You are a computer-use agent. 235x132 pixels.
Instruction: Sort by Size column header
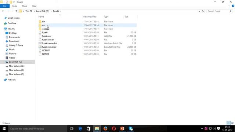pyautogui.click(x=126, y=16)
